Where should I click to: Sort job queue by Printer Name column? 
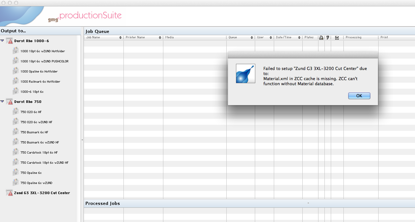(x=143, y=37)
